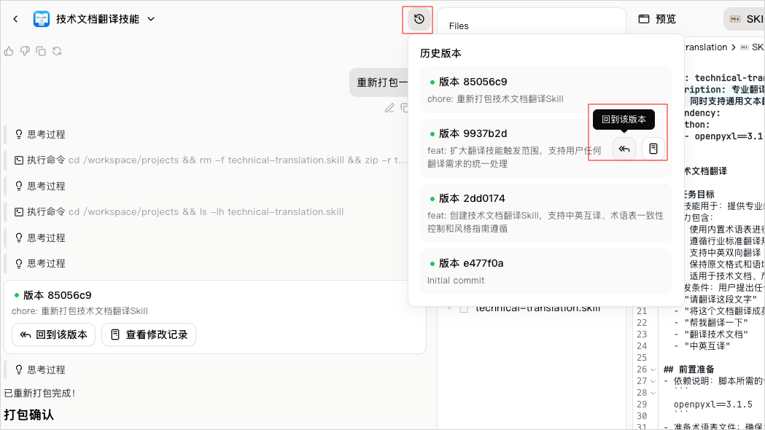View change log icon for version 9937b2d

coord(653,149)
